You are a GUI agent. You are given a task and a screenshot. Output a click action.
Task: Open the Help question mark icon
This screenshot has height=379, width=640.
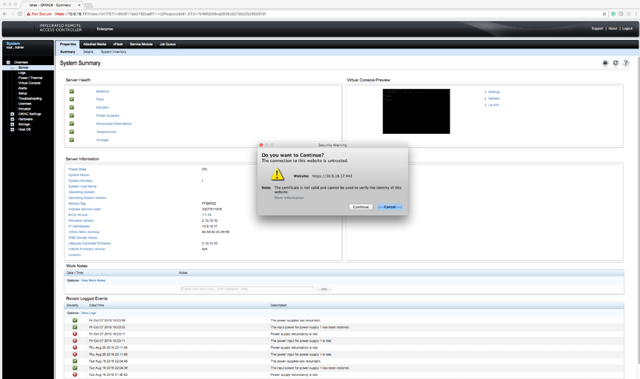[626, 64]
